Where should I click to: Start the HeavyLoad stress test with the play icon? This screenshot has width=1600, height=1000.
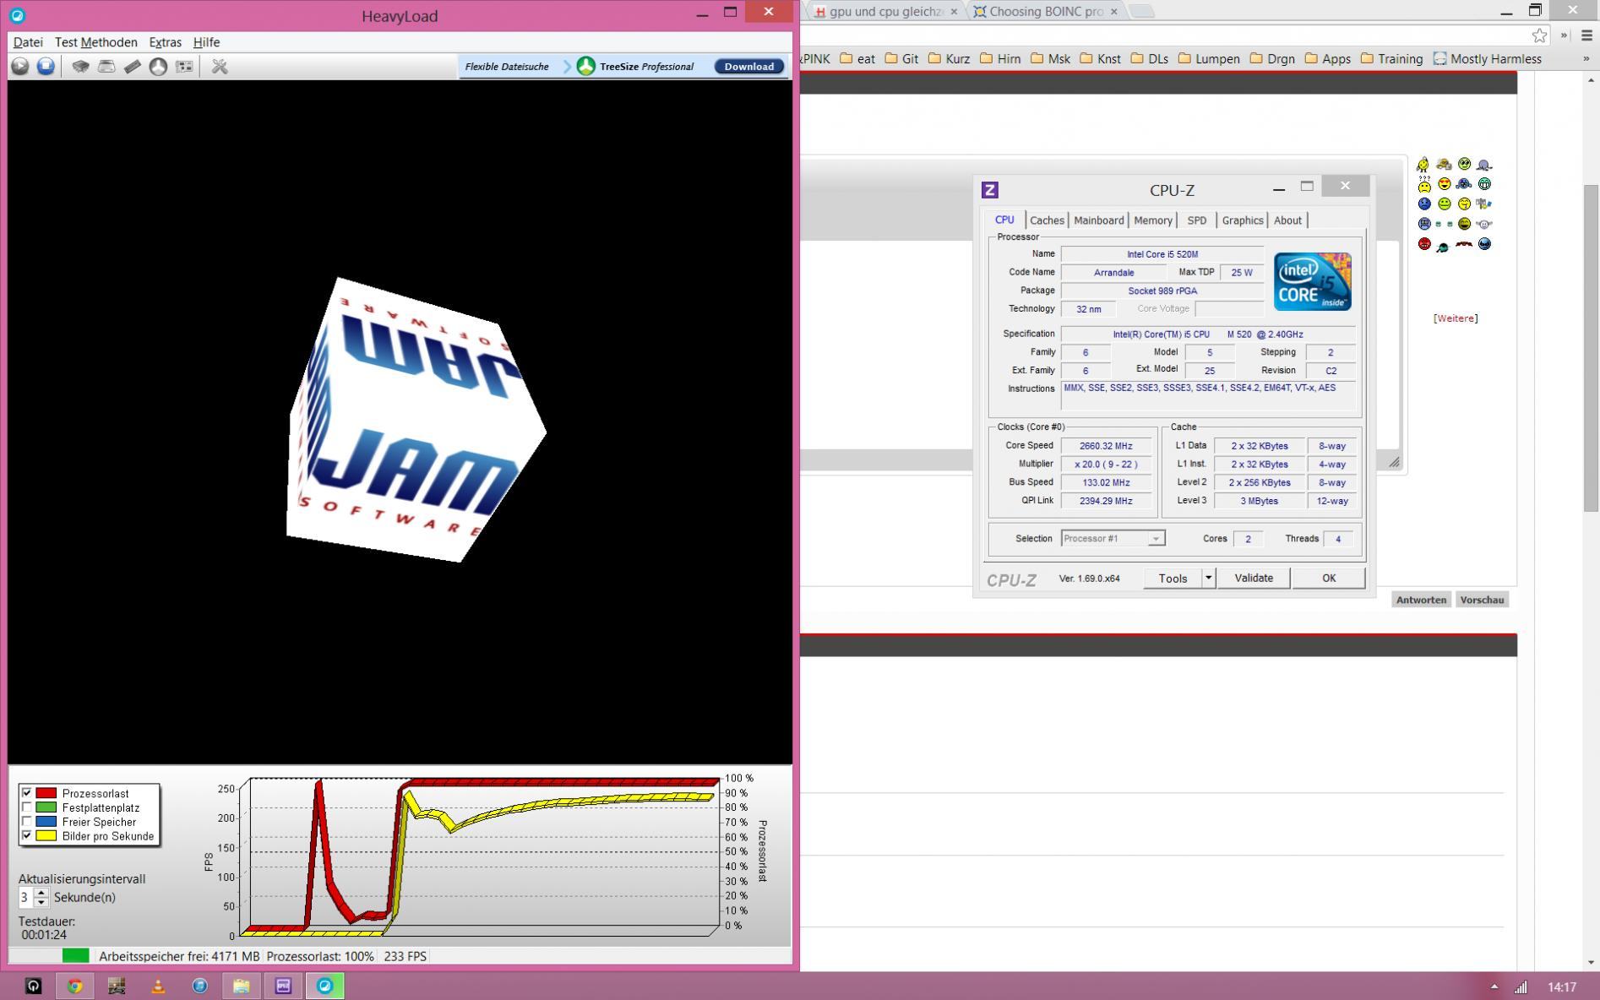[x=20, y=66]
